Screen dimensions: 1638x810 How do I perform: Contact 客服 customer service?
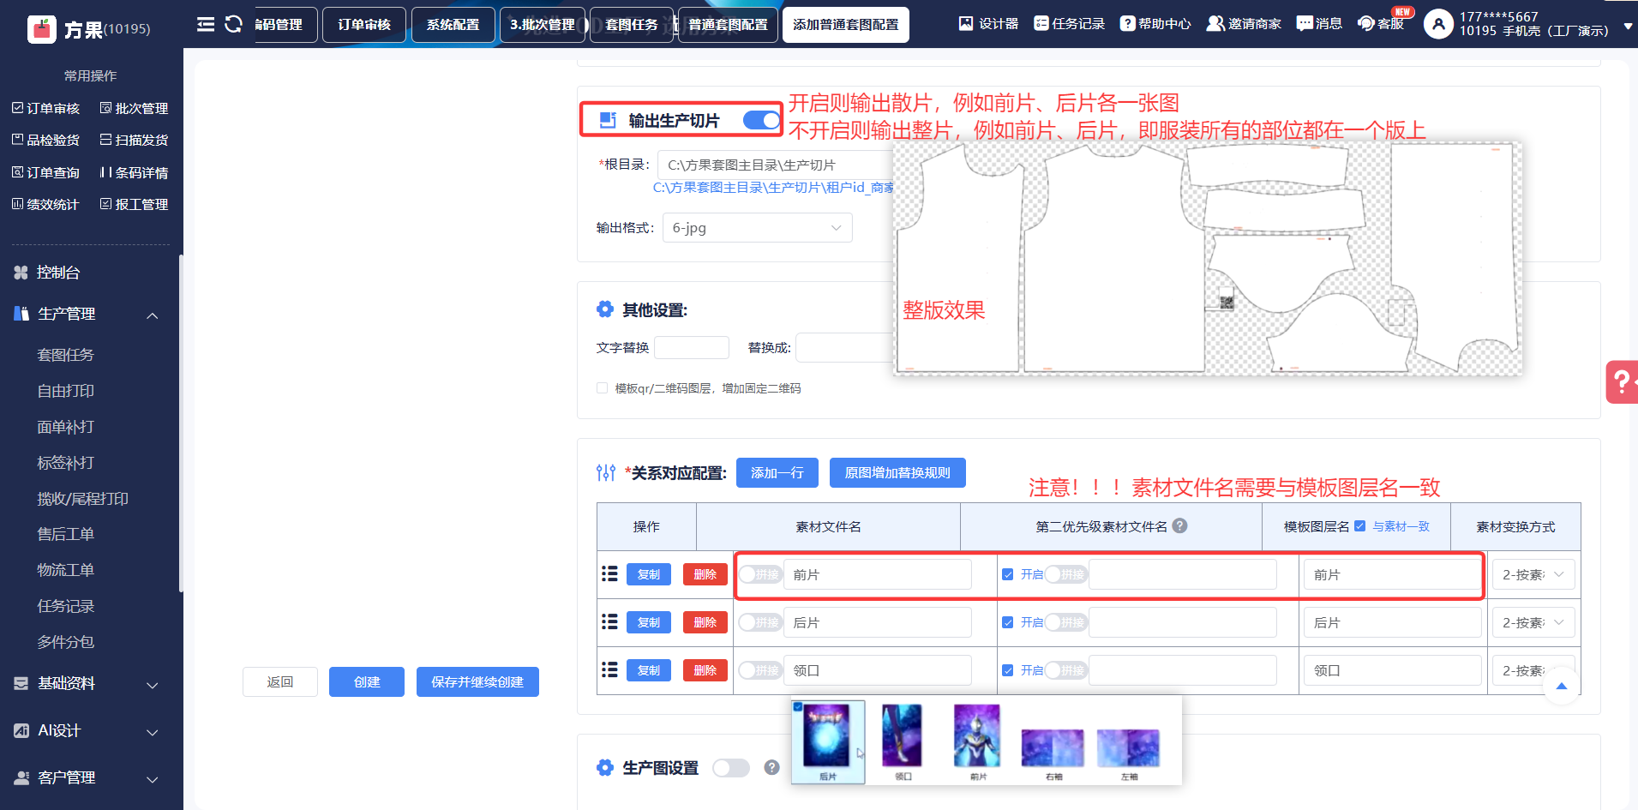(x=1381, y=24)
